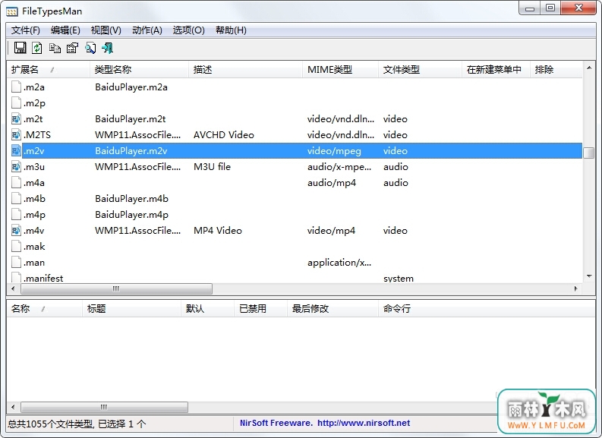Click the audio/mp4 MIME type cell
The image size is (602, 438).
[332, 183]
